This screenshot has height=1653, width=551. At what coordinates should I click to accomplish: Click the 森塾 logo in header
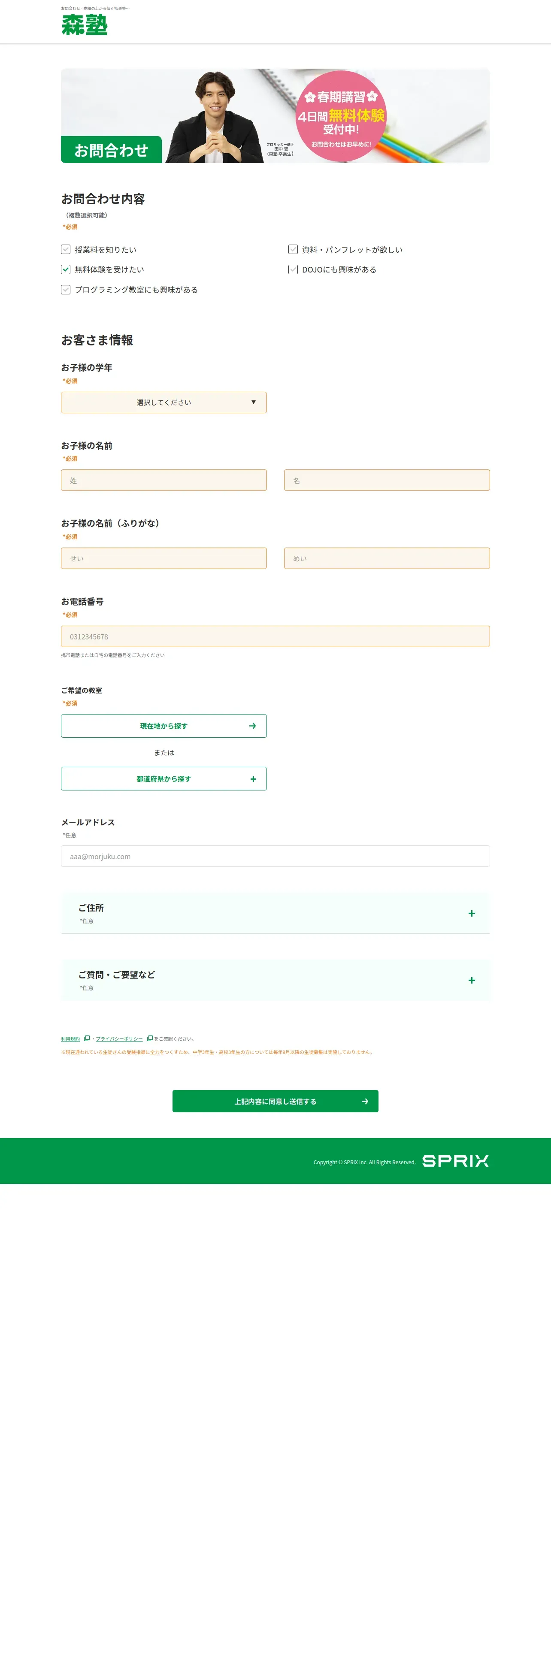coord(85,24)
